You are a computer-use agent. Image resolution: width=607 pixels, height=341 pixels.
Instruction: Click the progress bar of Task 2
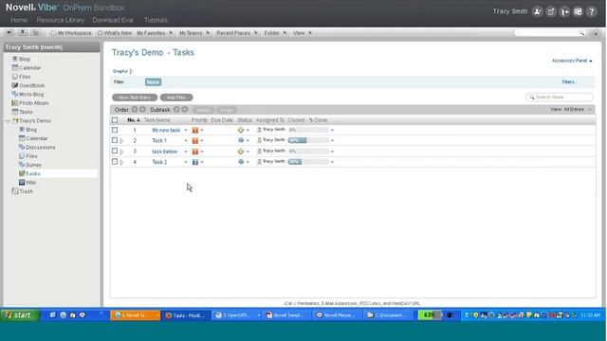(x=308, y=162)
